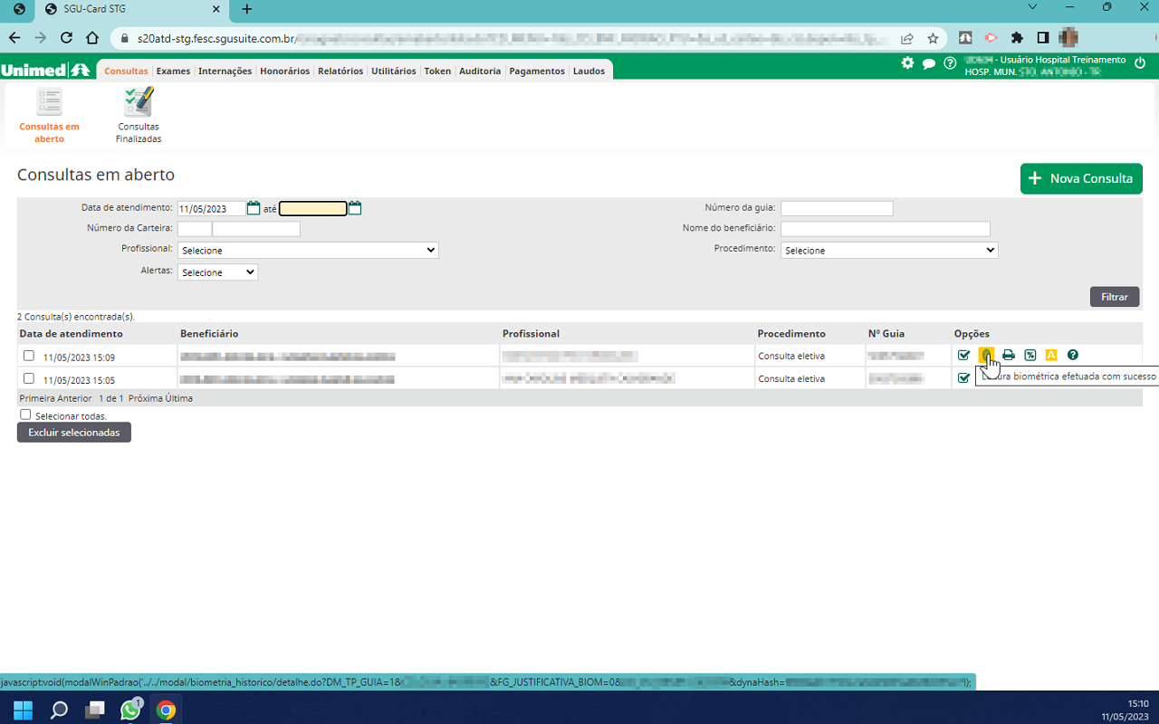The height and width of the screenshot is (724, 1159).
Task: Open the Exames menu tab
Action: pyautogui.click(x=173, y=71)
